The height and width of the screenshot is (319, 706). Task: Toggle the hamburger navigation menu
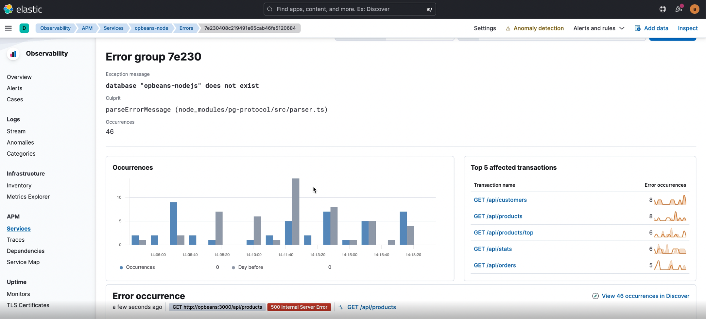[x=8, y=28]
